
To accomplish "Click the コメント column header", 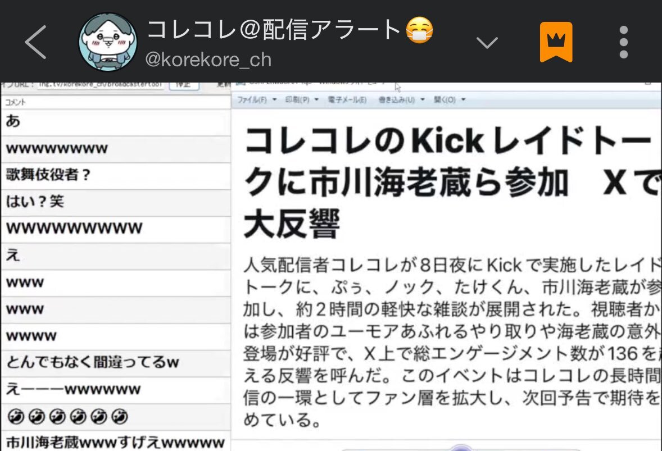I will tap(116, 102).
